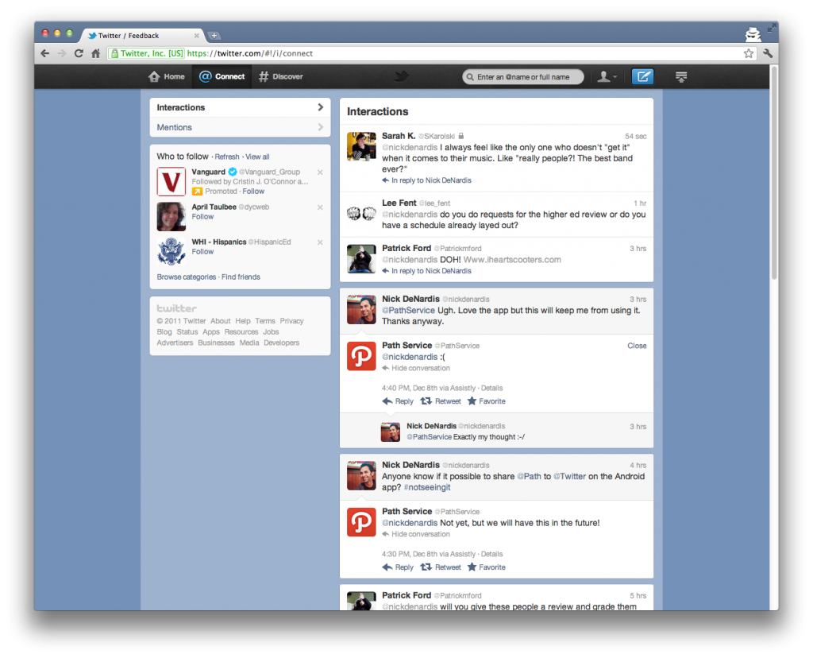The width and height of the screenshot is (813, 658).
Task: Open In reply to under Patrick Ford's DOH tweet
Action: click(x=426, y=272)
